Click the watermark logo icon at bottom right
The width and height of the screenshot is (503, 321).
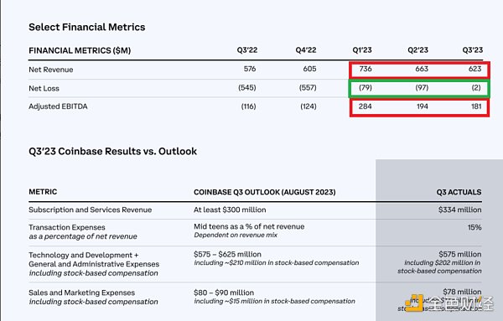pyautogui.click(x=414, y=303)
